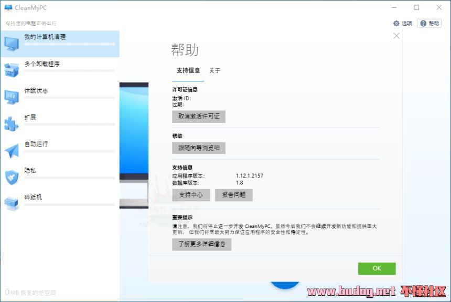Click 0 MB recovered space status text
The height and width of the screenshot is (302, 451).
click(30, 293)
